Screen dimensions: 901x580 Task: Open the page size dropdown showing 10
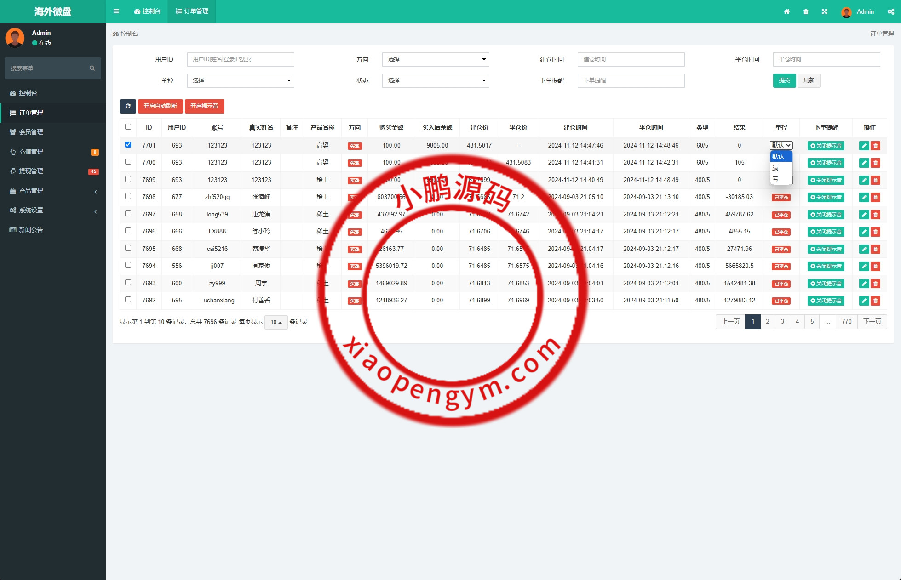click(x=276, y=322)
